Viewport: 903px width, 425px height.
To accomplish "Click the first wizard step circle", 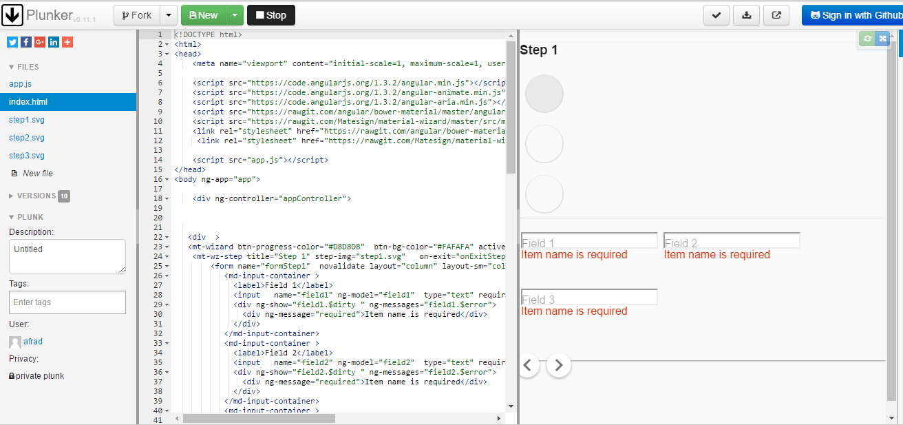I will coord(544,94).
